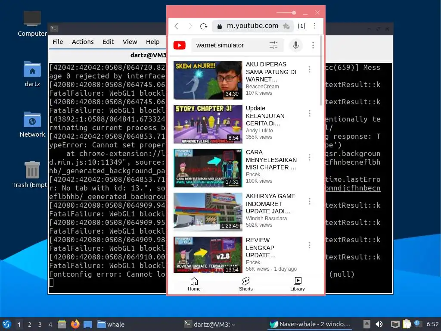441x331 pixels.
Task: Open the Library tab
Action: (297, 284)
